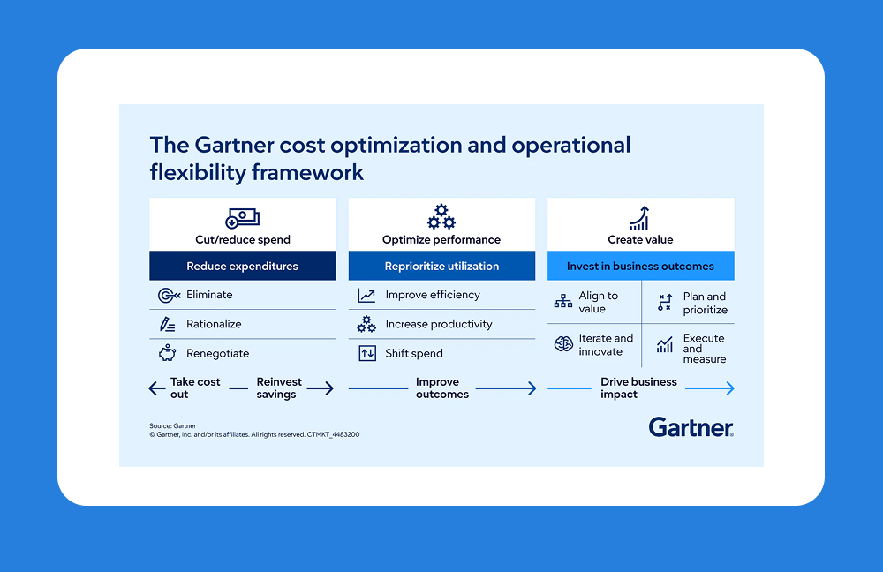Click the rising chart icon above Create value
This screenshot has width=883, height=572.
[639, 218]
